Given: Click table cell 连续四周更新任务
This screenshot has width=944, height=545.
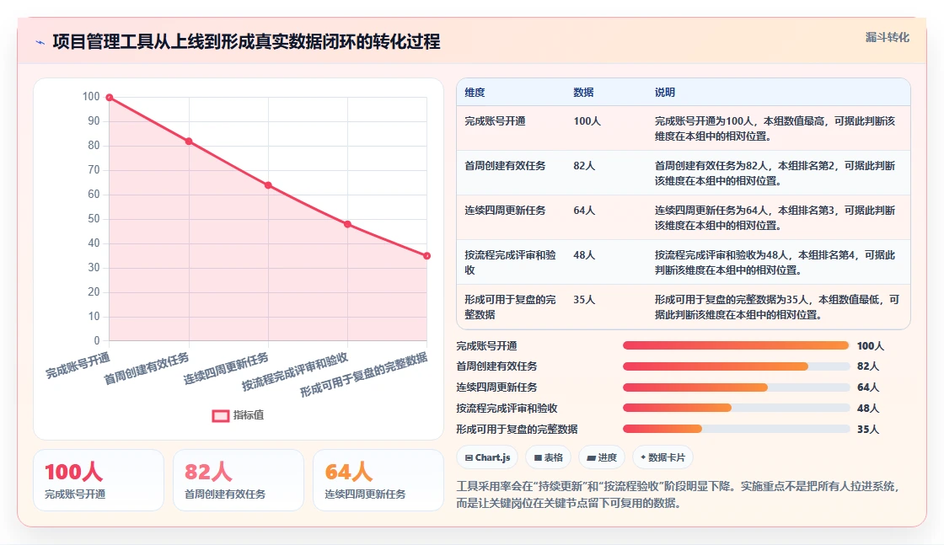Looking at the screenshot, I should [505, 210].
